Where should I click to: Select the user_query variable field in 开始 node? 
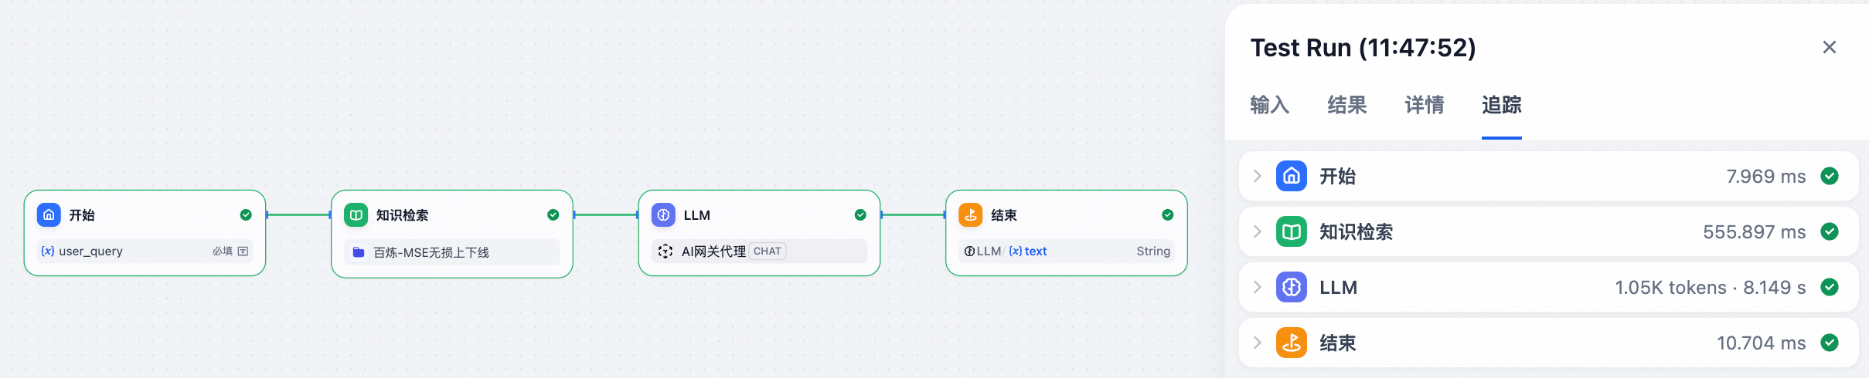[90, 251]
